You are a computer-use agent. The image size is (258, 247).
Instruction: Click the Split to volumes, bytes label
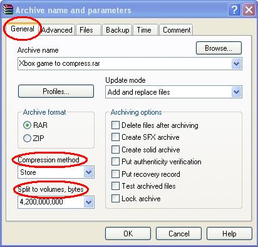[51, 189]
